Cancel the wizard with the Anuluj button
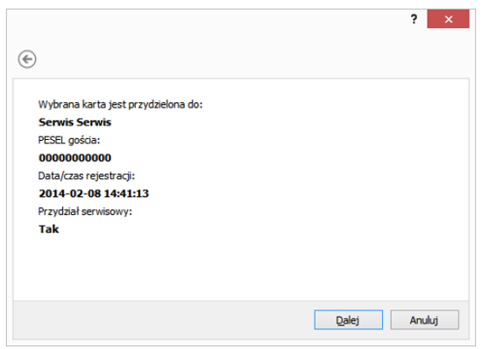The width and height of the screenshot is (482, 349). [x=424, y=320]
